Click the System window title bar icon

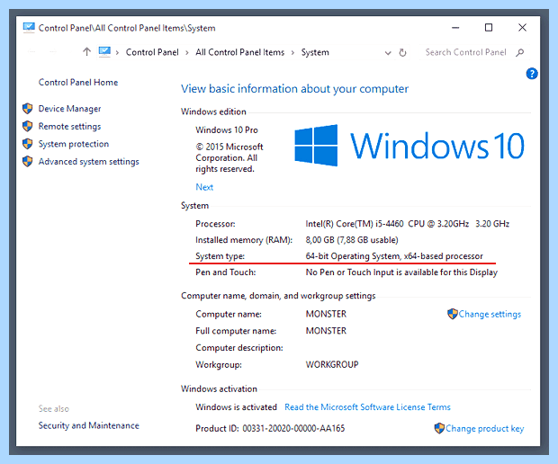[x=29, y=28]
